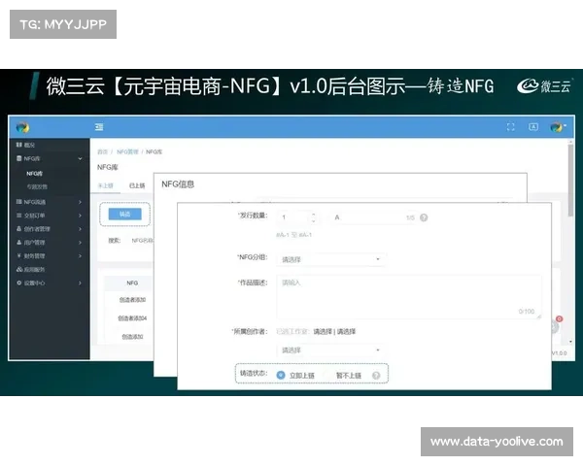Expand the 财务管理 sidebar chevron
Image resolution: width=583 pixels, height=466 pixels.
tap(80, 256)
